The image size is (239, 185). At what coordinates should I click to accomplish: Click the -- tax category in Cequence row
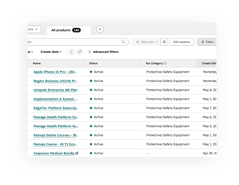pyautogui.click(x=147, y=153)
